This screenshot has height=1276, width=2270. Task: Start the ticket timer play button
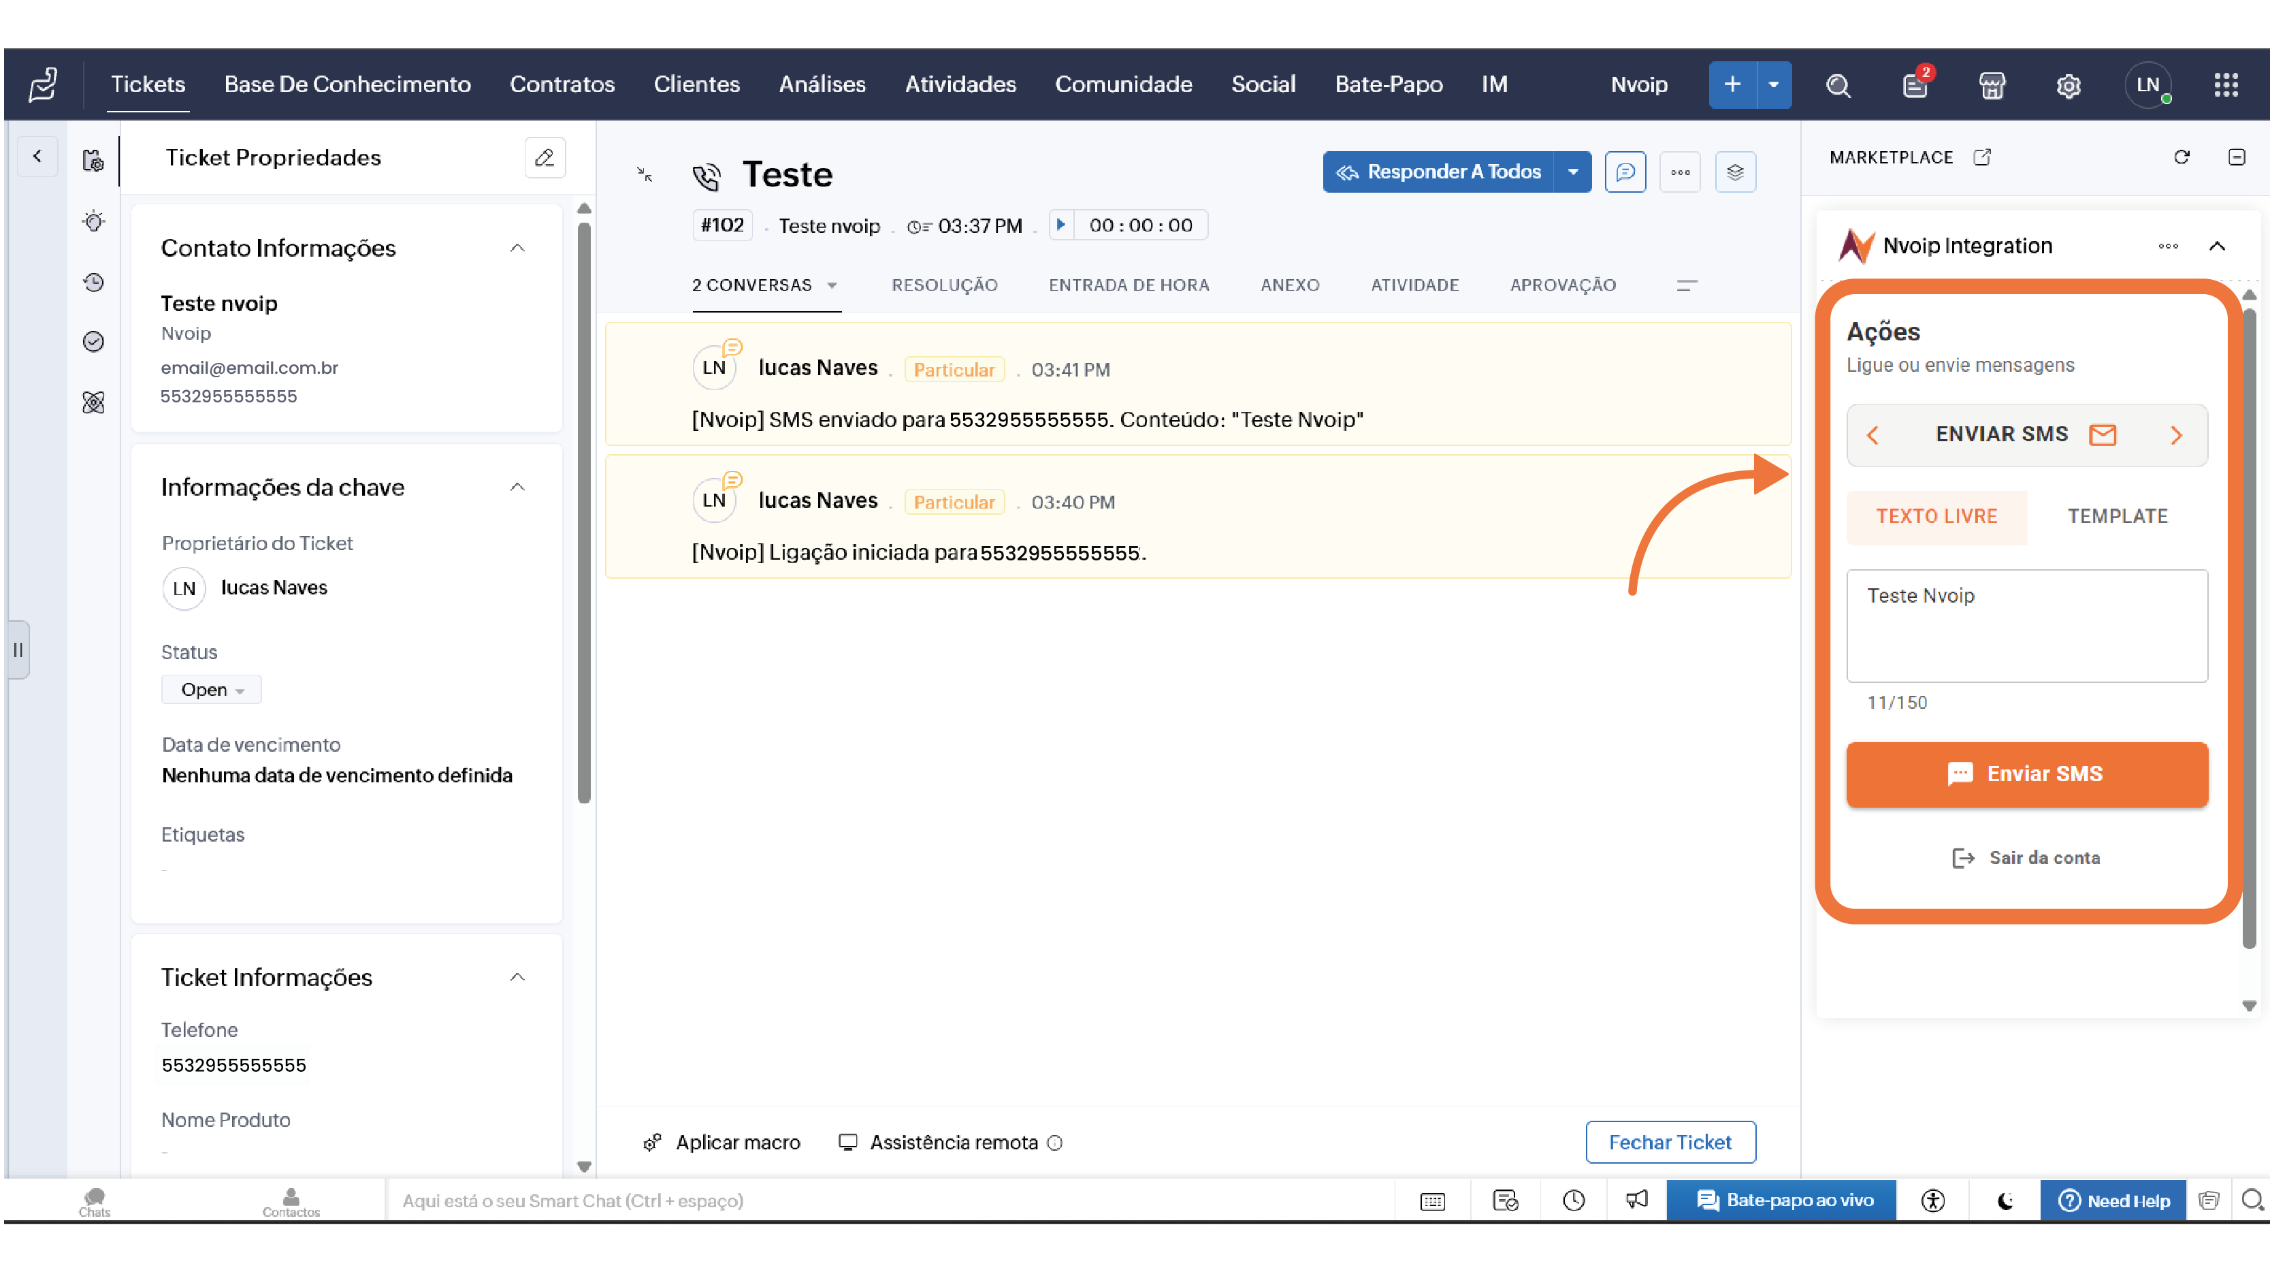coord(1061,225)
